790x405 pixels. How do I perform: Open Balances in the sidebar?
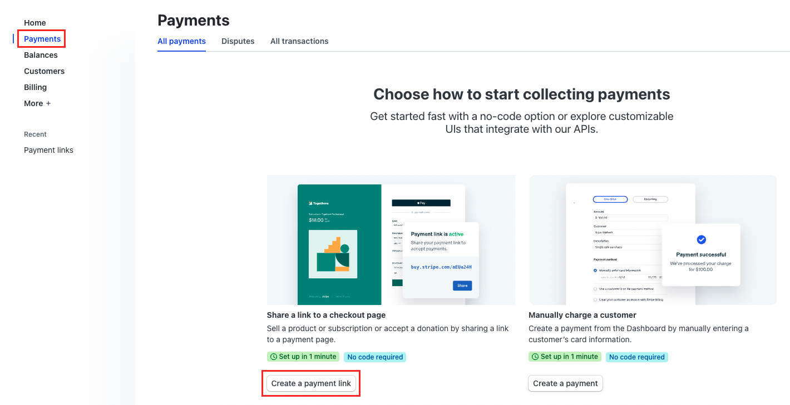(41, 55)
